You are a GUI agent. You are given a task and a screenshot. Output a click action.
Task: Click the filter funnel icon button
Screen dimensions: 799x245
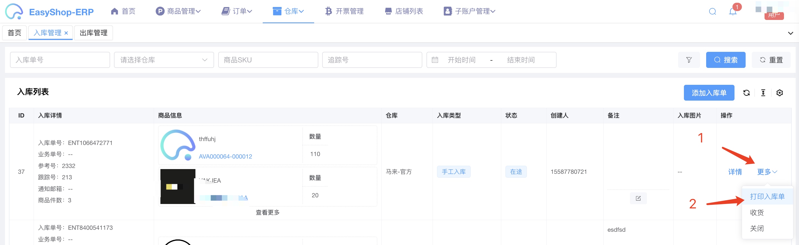[x=689, y=60]
